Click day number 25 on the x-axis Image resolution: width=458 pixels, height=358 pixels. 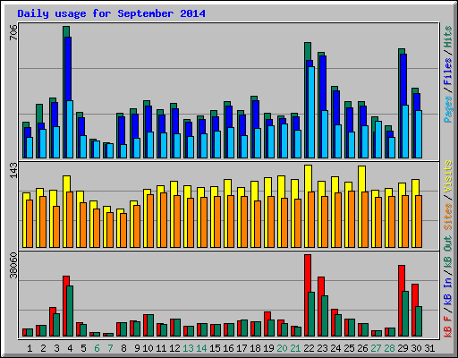349,348
